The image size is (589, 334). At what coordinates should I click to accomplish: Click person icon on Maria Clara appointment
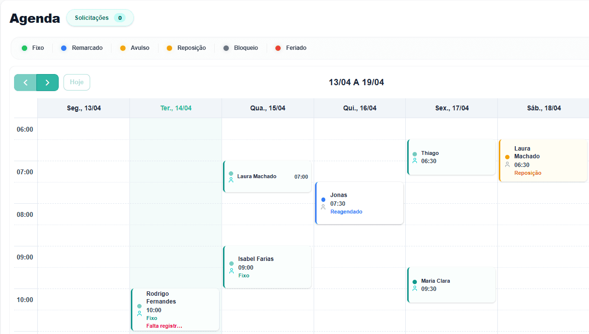pyautogui.click(x=414, y=288)
